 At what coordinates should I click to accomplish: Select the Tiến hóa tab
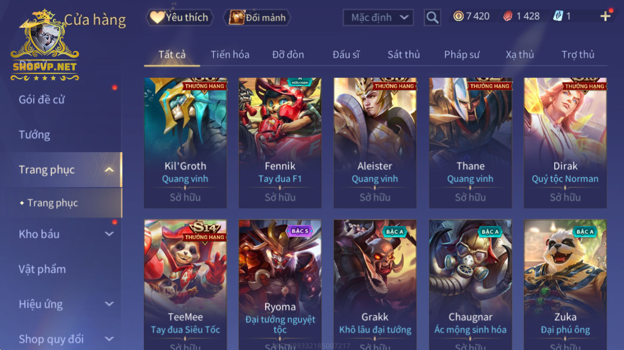tap(230, 54)
